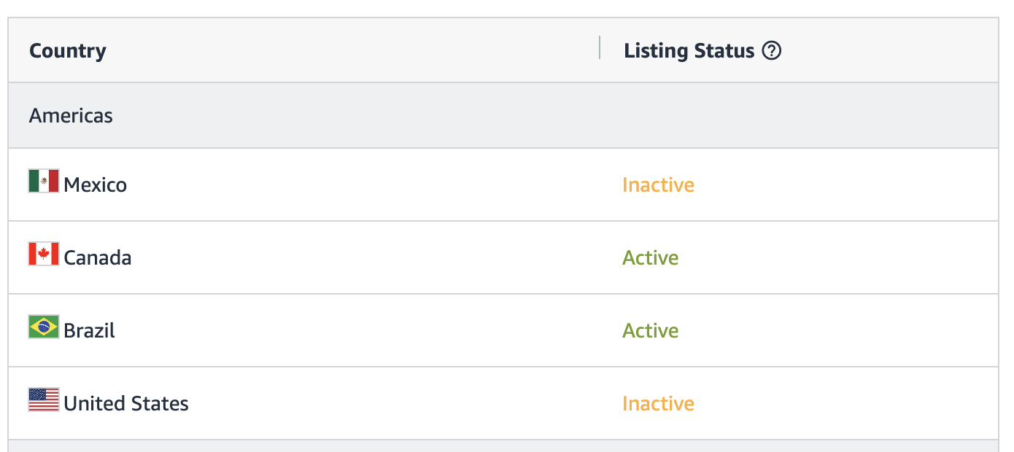
Task: Click the Canada maple leaf flag icon
Action: click(x=44, y=254)
